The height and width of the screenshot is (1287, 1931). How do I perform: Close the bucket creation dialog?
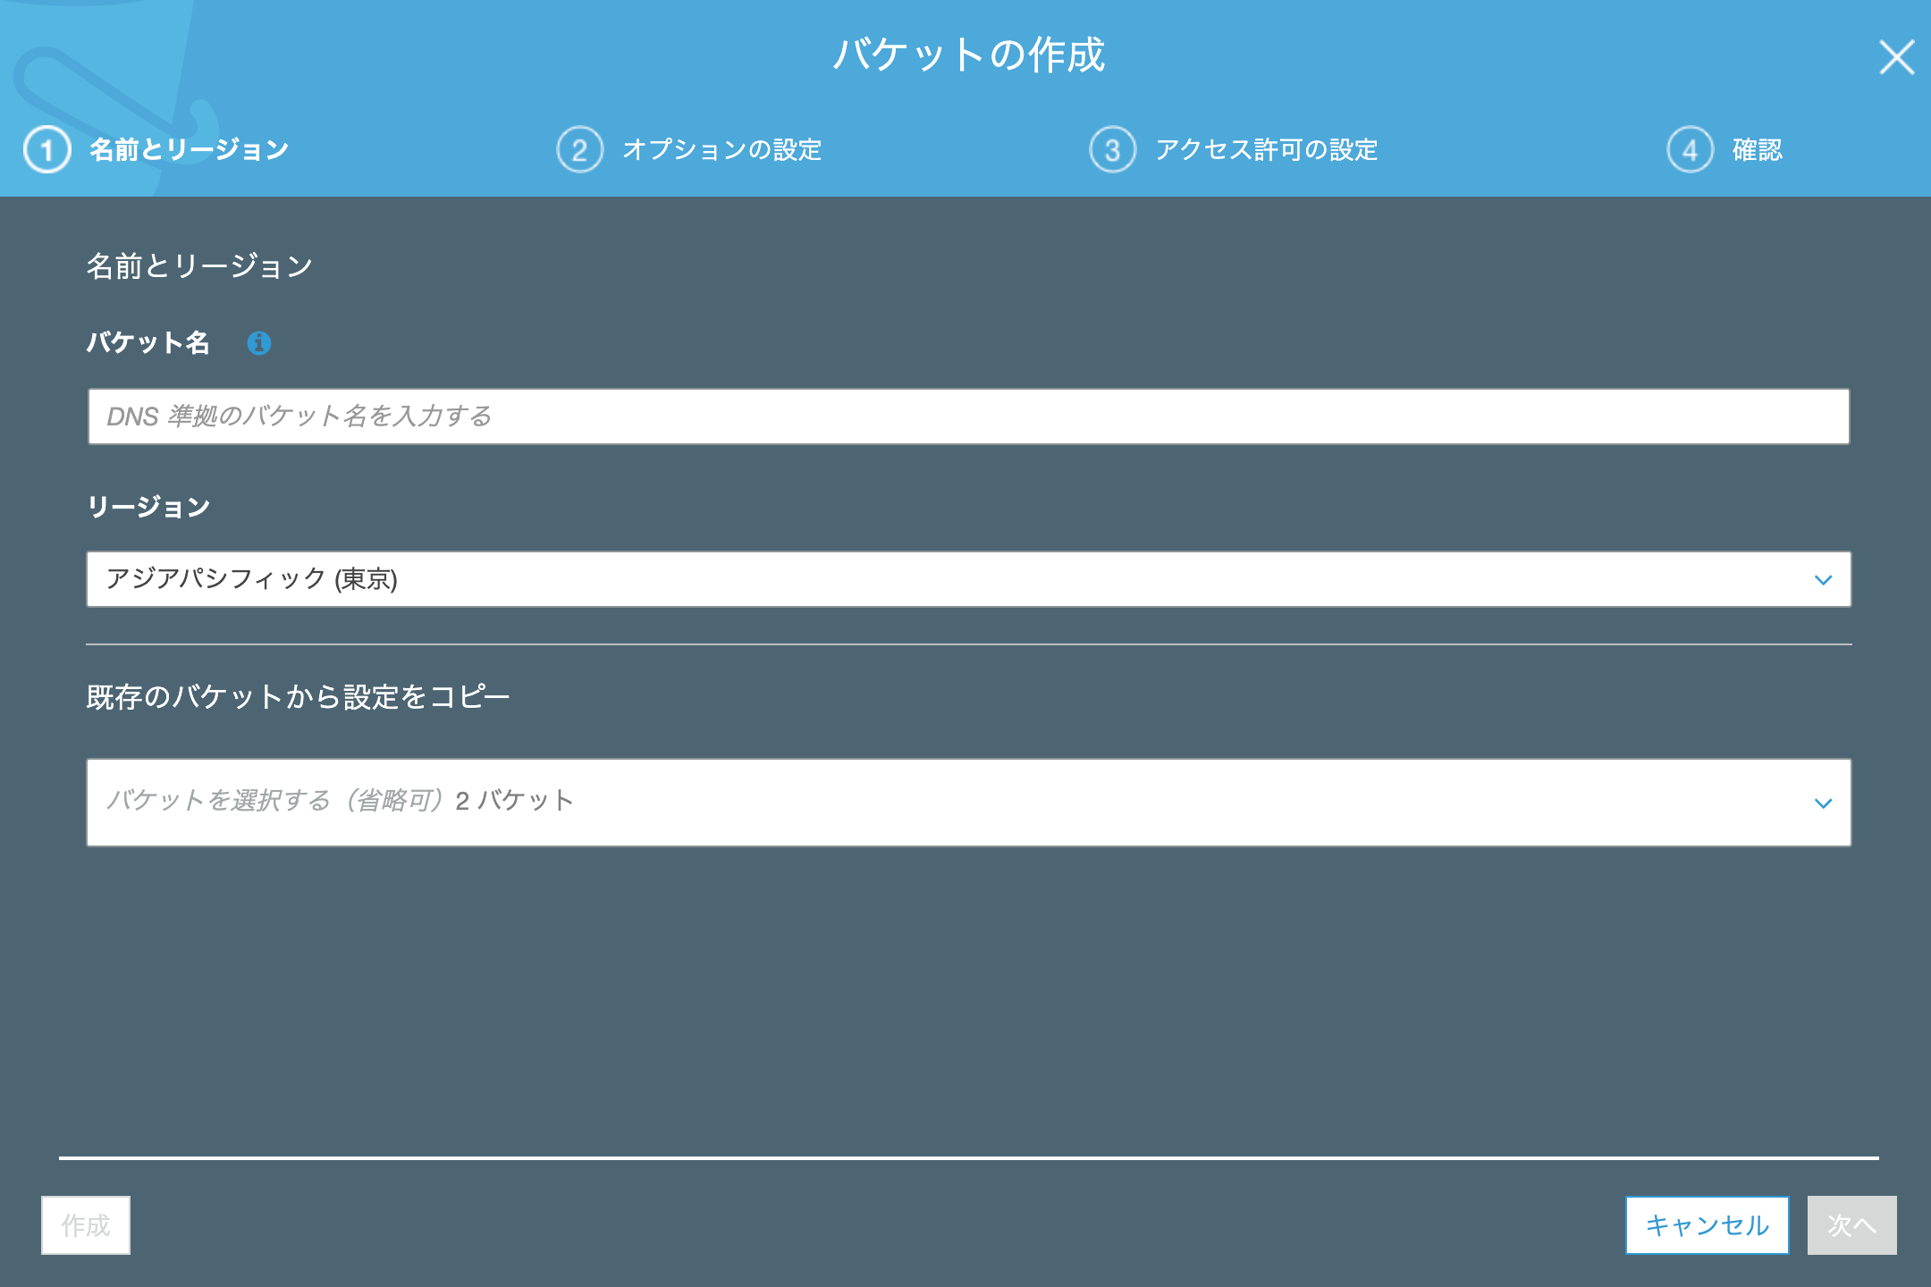(x=1896, y=58)
